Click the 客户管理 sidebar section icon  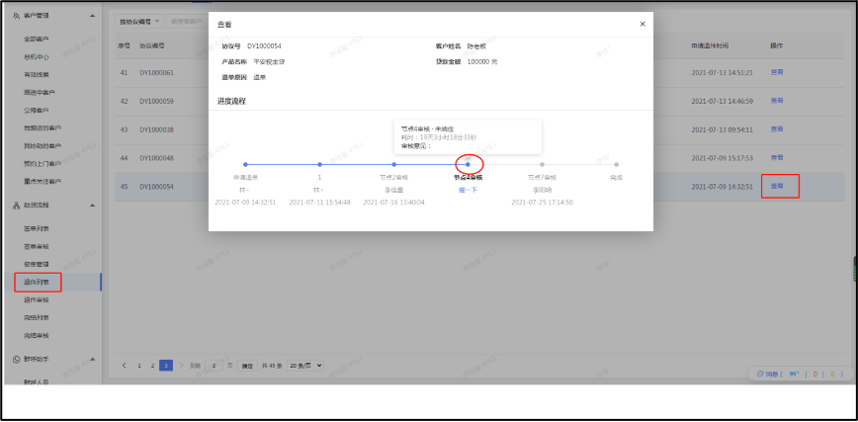[x=17, y=16]
